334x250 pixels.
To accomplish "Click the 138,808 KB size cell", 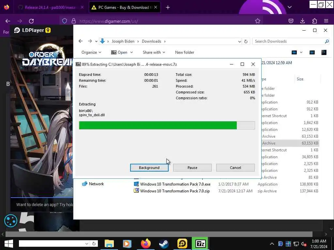I will click(309, 184).
